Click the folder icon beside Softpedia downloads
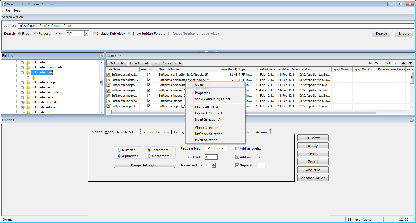 pos(28,67)
